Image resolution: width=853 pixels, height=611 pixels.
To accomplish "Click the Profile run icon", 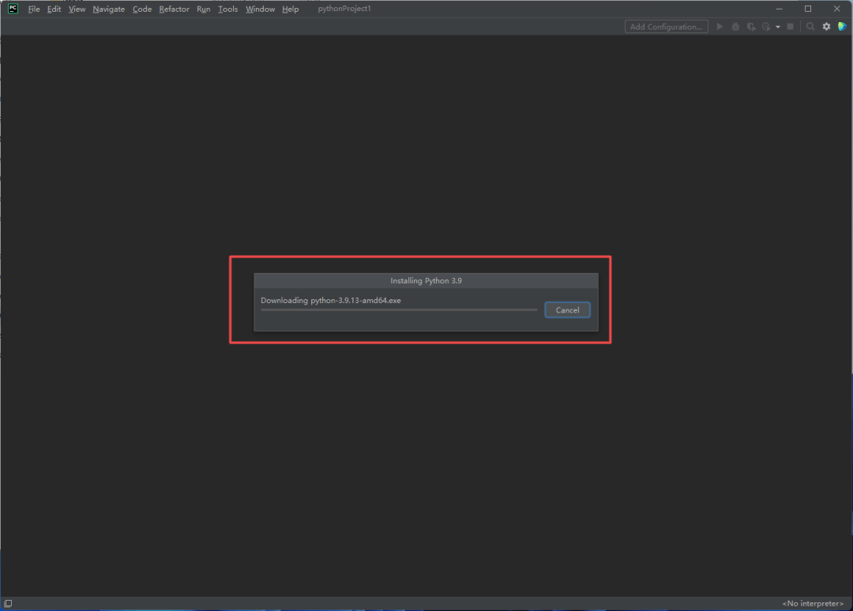I will (765, 27).
